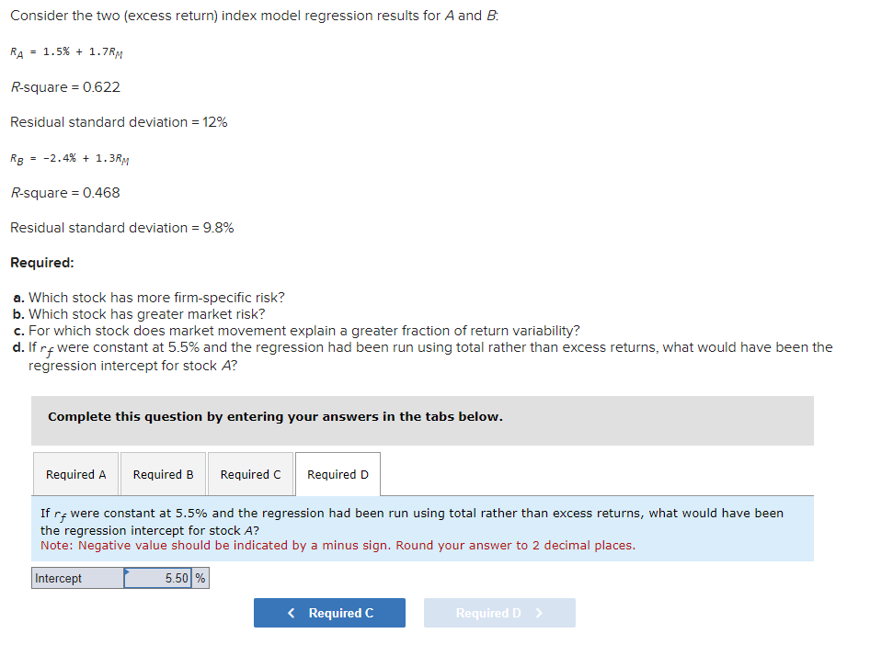
Task: Open the Required C tab
Action: tap(250, 474)
